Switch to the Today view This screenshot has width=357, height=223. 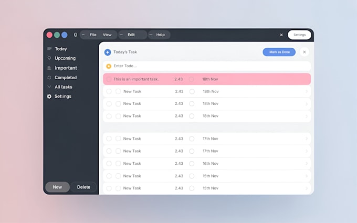point(61,49)
